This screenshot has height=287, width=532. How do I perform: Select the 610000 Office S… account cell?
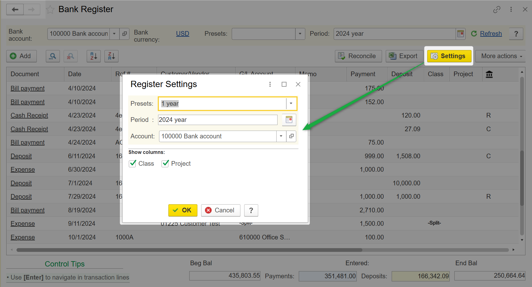click(x=265, y=237)
